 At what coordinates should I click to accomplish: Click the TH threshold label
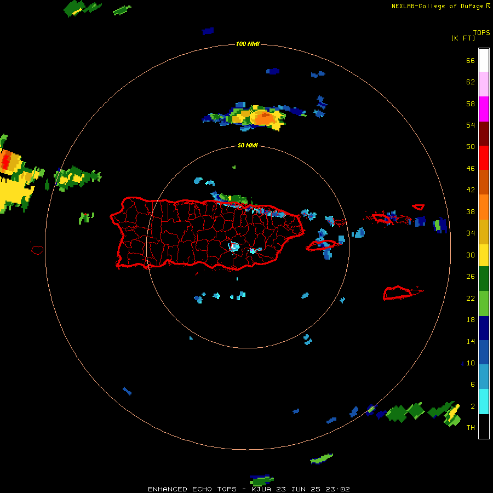(x=471, y=428)
